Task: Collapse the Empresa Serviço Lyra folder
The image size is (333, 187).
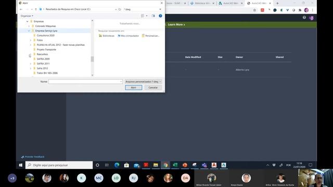Action: click(29, 31)
